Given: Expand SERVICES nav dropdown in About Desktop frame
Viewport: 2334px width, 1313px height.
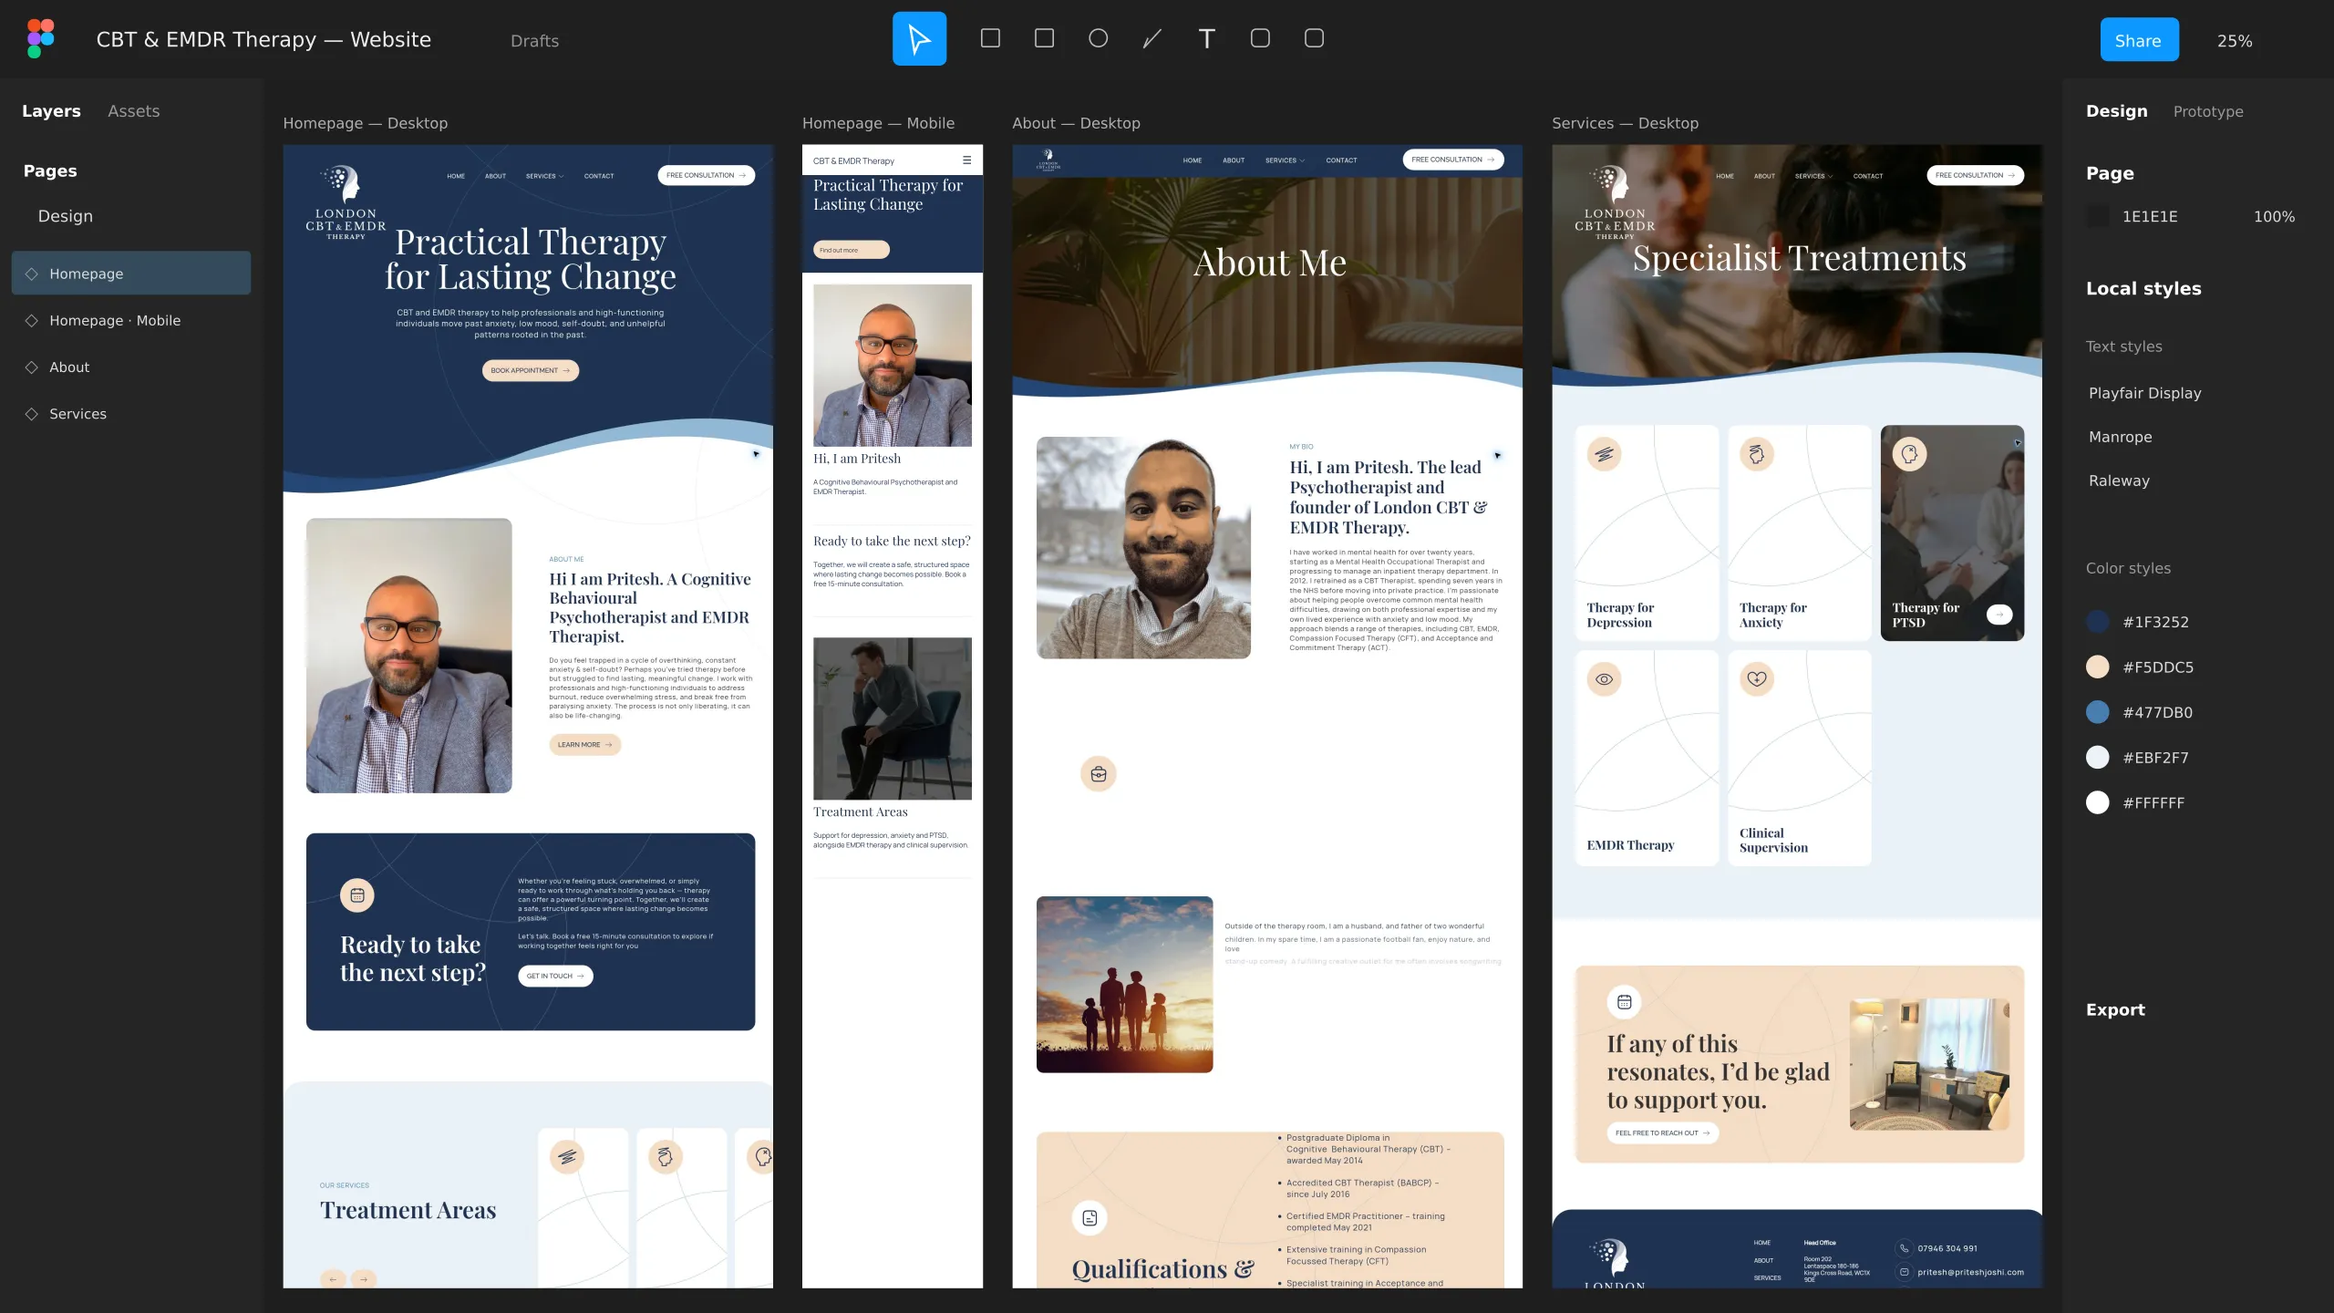Looking at the screenshot, I should click(x=1285, y=160).
